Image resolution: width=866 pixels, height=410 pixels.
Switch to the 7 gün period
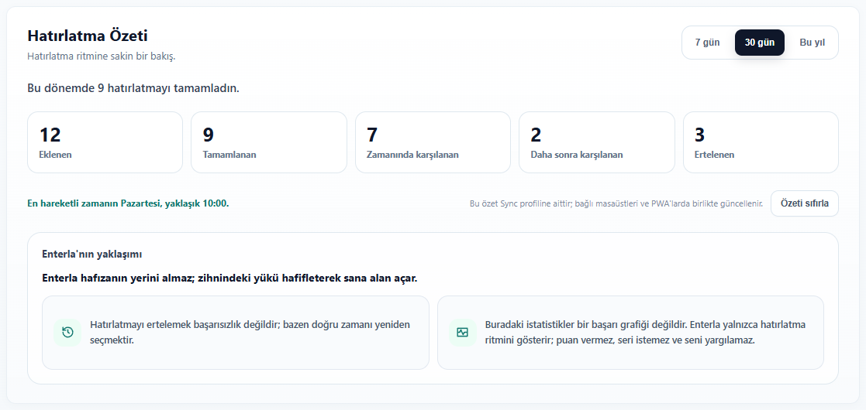point(708,43)
